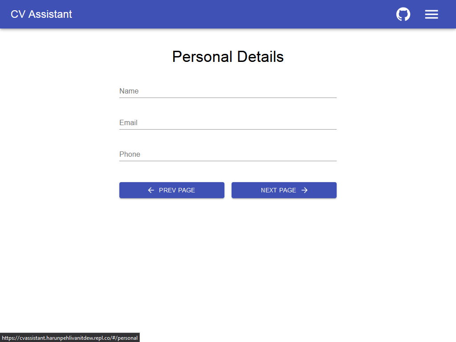456x342 pixels.
Task: Focus the Email input field
Action: click(228, 122)
